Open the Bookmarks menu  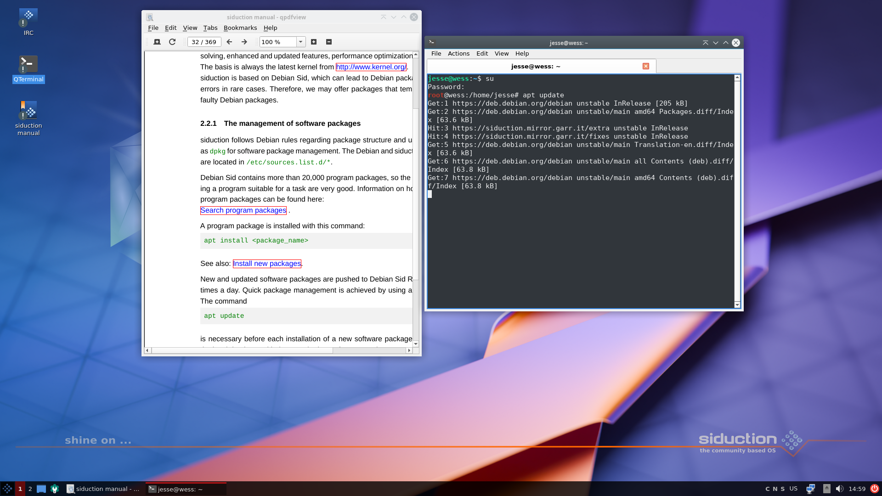[240, 28]
